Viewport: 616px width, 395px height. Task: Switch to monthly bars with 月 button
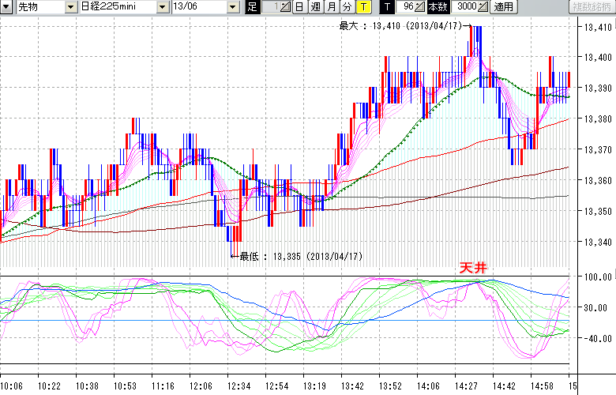(331, 7)
